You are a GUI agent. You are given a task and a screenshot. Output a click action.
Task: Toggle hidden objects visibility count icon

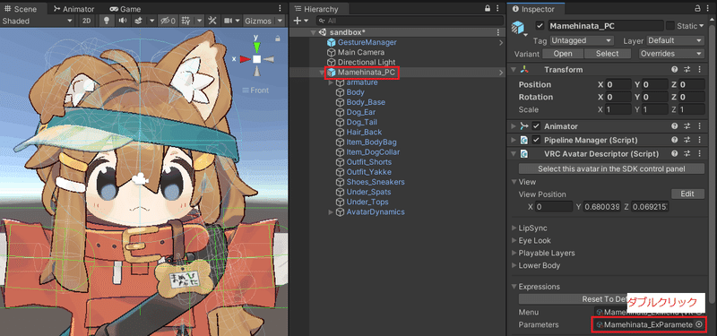click(x=168, y=21)
